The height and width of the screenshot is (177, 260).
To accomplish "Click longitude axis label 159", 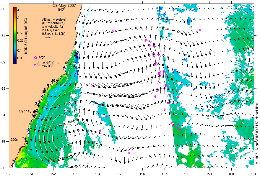I will [x=209, y=174].
